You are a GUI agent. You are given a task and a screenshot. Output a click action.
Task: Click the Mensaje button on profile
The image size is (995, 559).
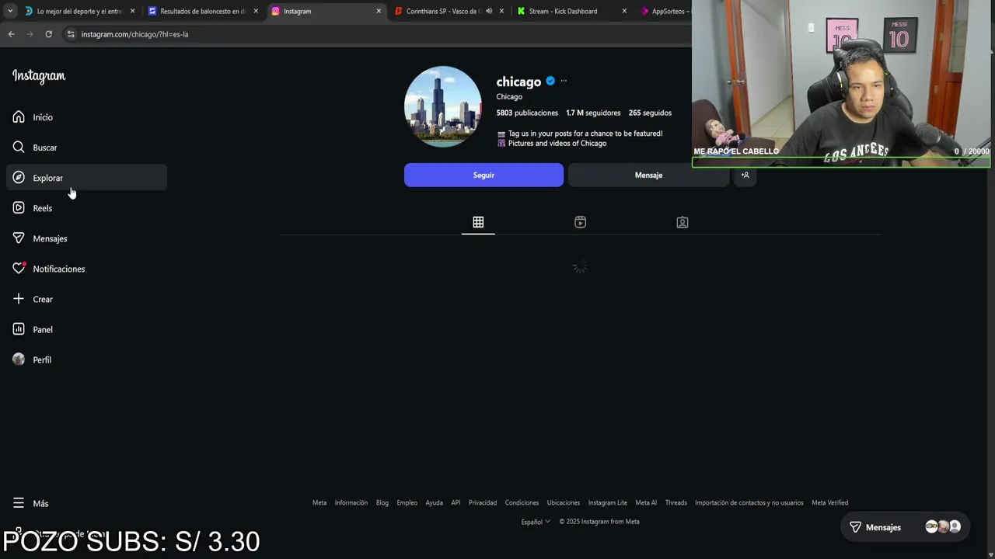(x=648, y=175)
